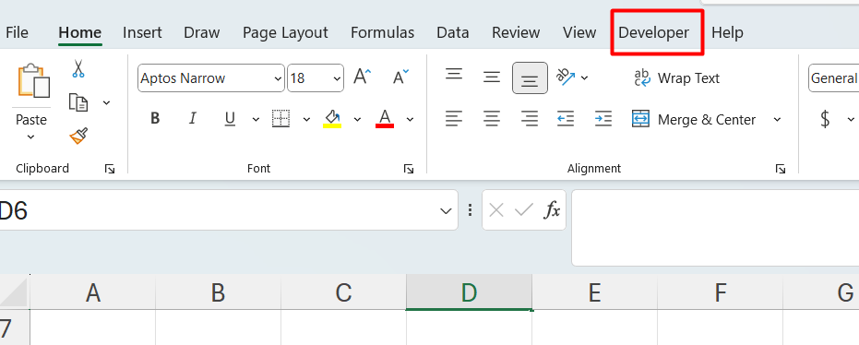
Task: Set Top Align for cell
Action: 454,74
